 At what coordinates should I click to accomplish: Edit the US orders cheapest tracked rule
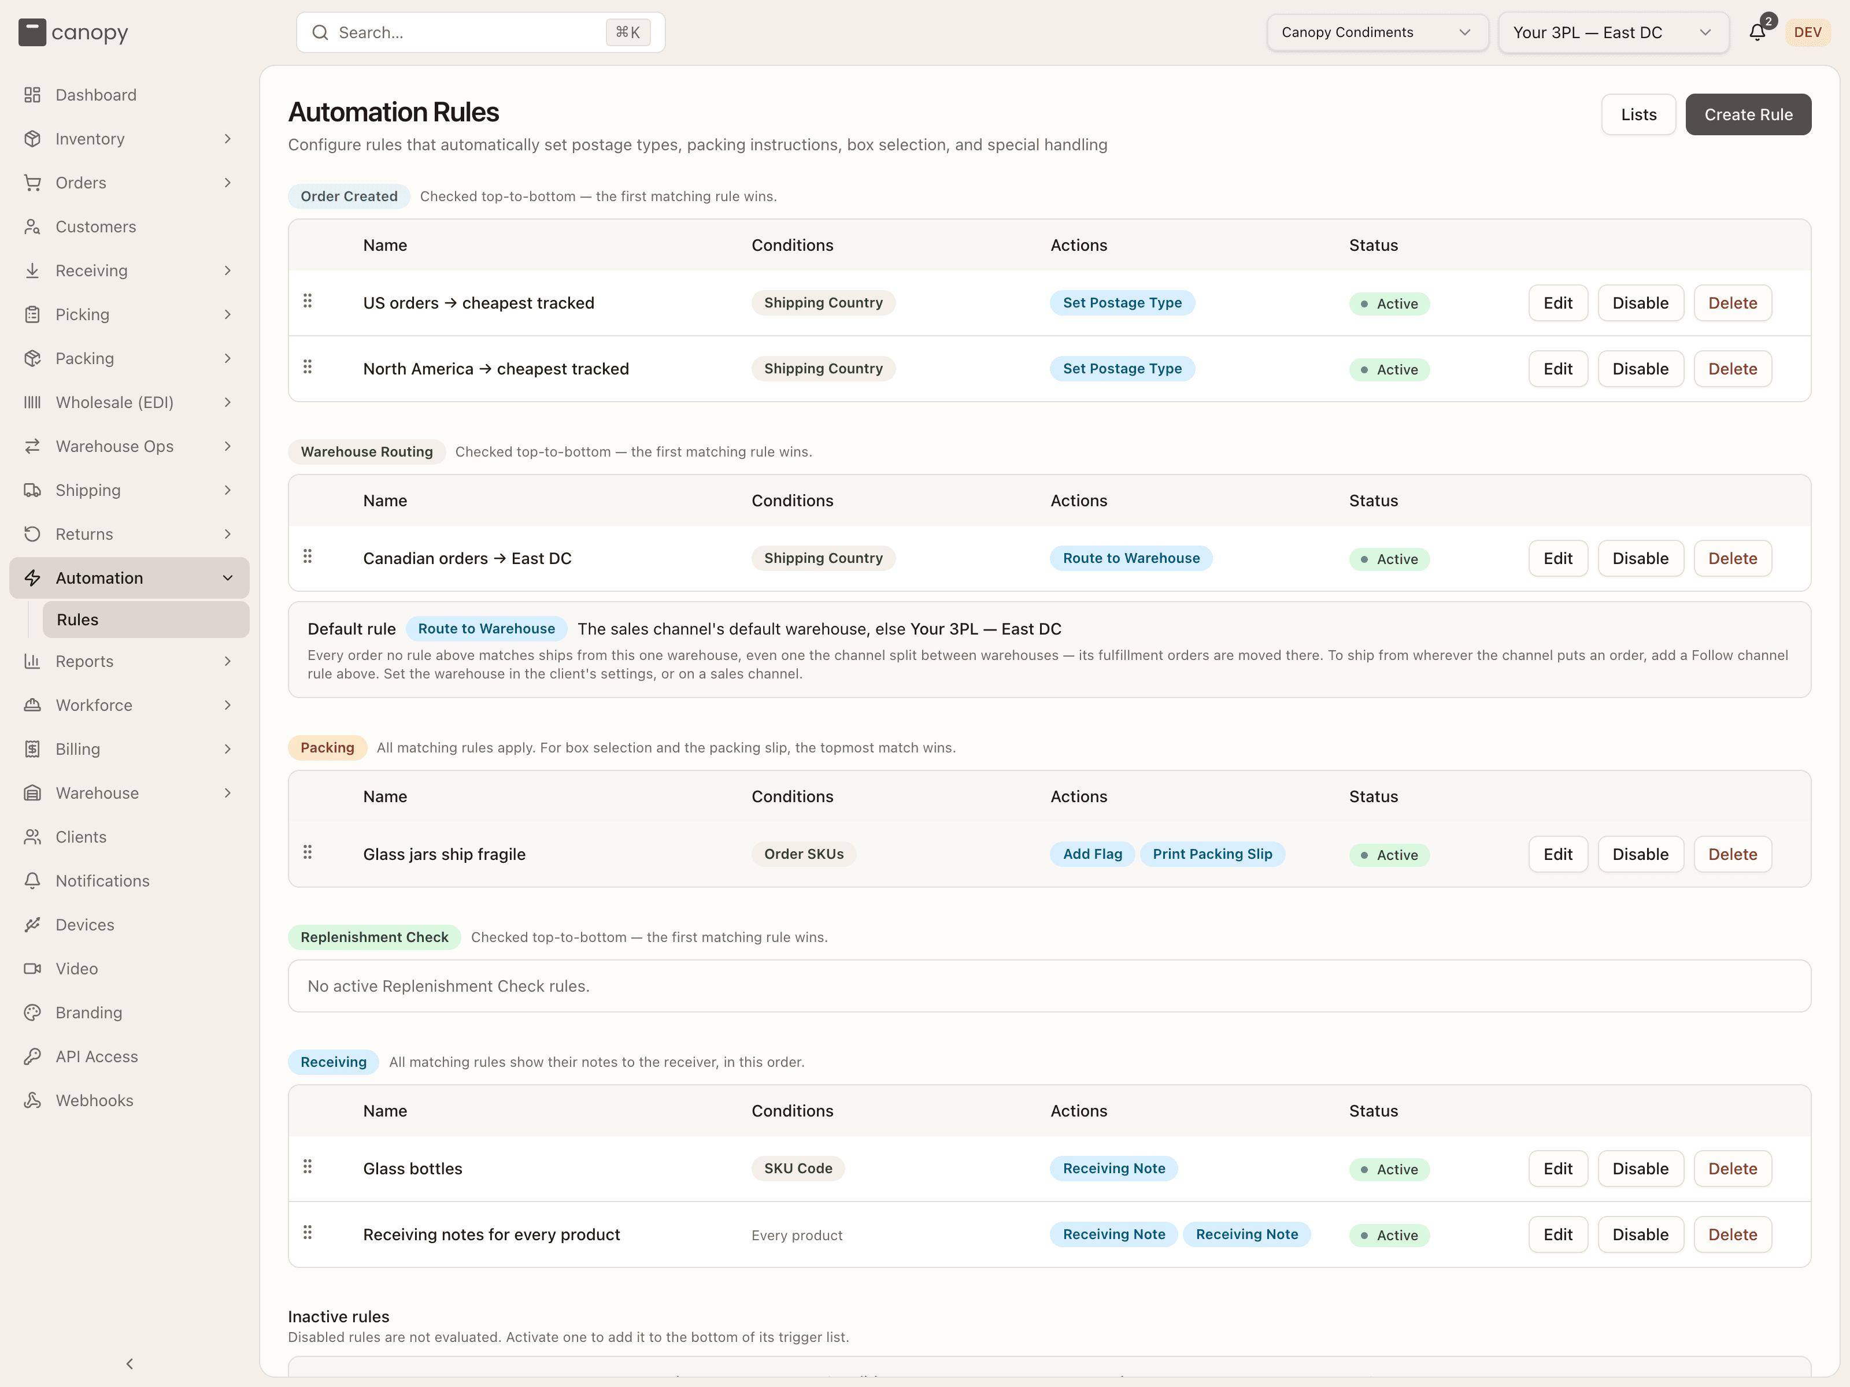(x=1557, y=303)
